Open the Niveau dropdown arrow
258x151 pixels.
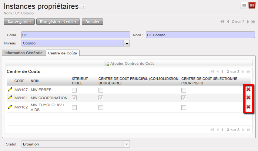[x=127, y=43]
